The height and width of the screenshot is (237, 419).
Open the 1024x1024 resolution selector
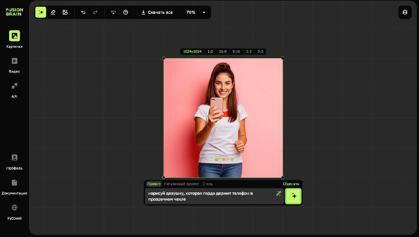tap(192, 52)
